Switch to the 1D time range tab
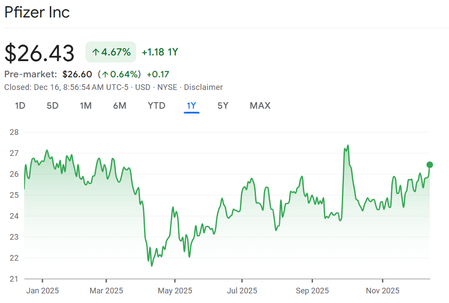The height and width of the screenshot is (303, 449). 20,106
